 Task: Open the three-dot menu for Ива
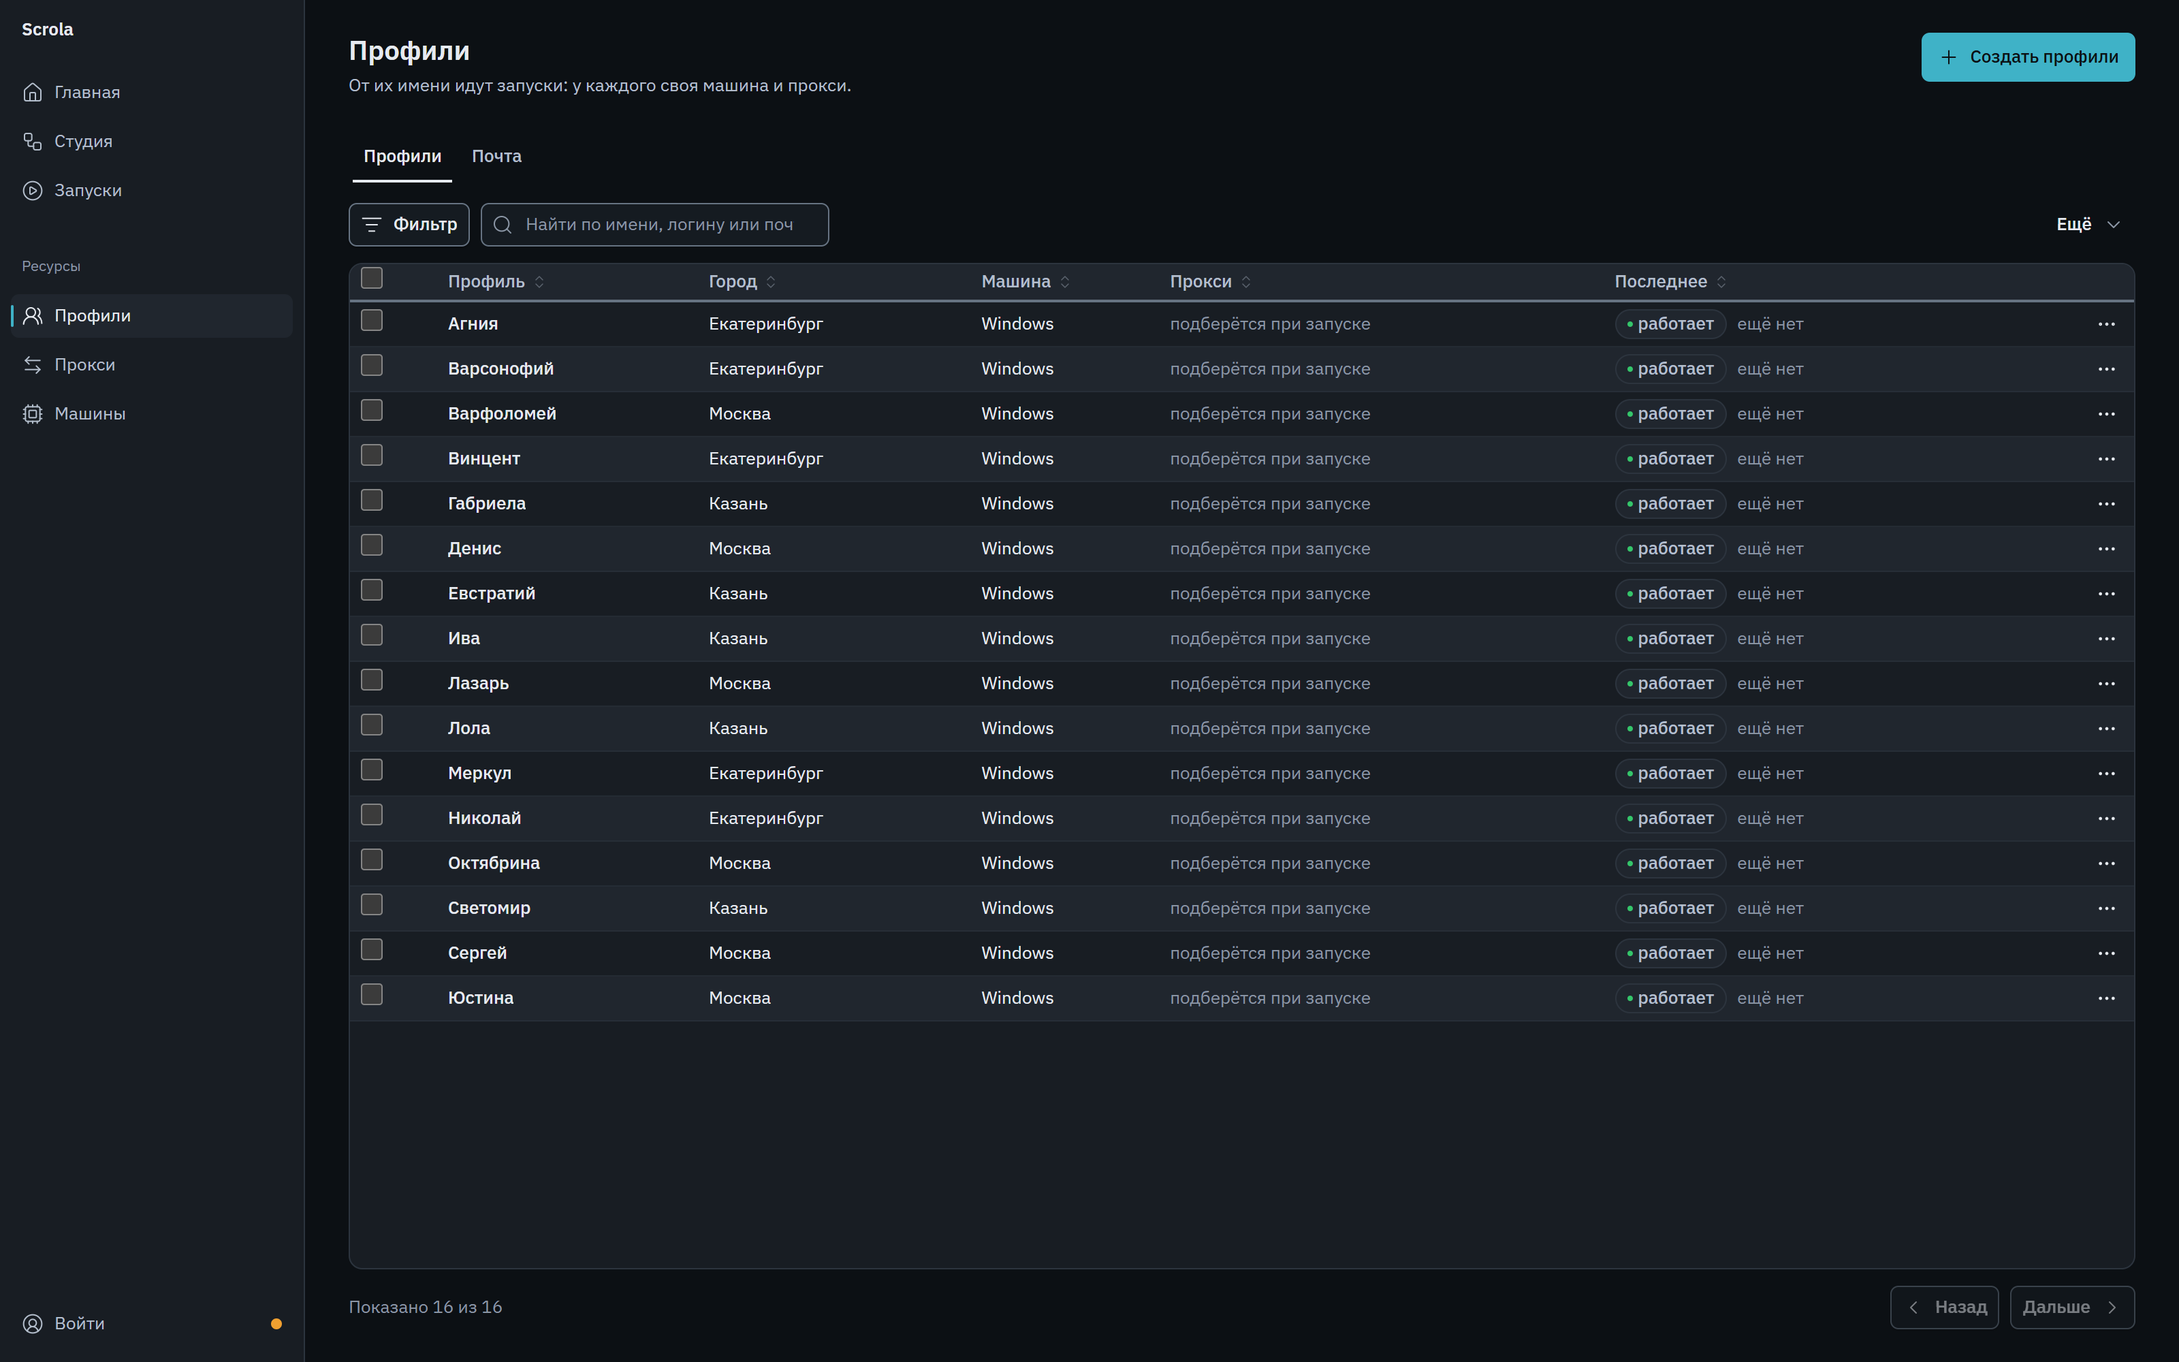click(2106, 639)
